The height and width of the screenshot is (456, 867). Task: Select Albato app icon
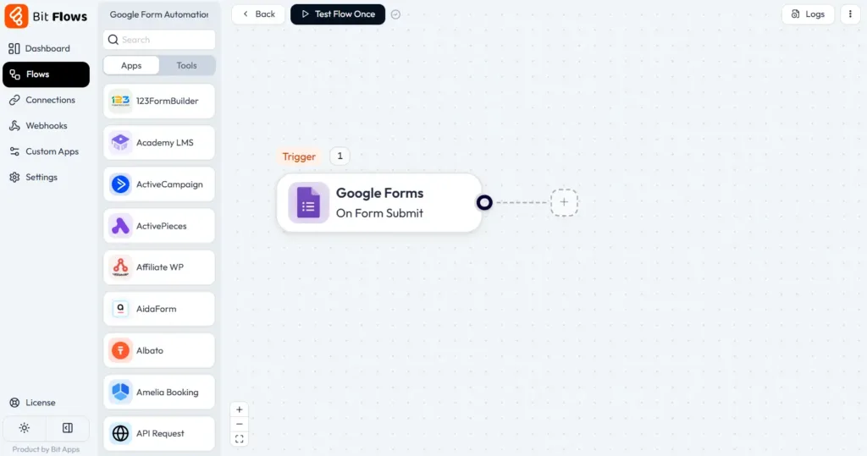(120, 350)
